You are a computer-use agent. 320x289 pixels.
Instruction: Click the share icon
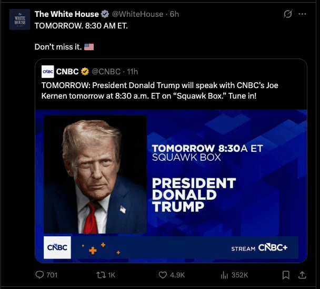pyautogui.click(x=302, y=275)
